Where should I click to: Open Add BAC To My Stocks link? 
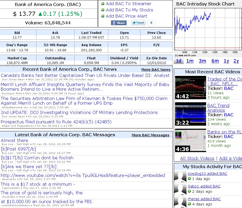click(129, 10)
